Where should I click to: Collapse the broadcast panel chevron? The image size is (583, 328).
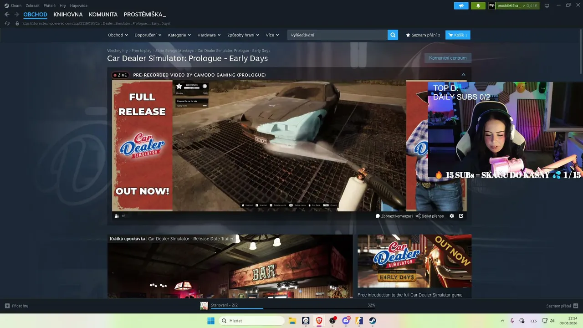tap(463, 75)
